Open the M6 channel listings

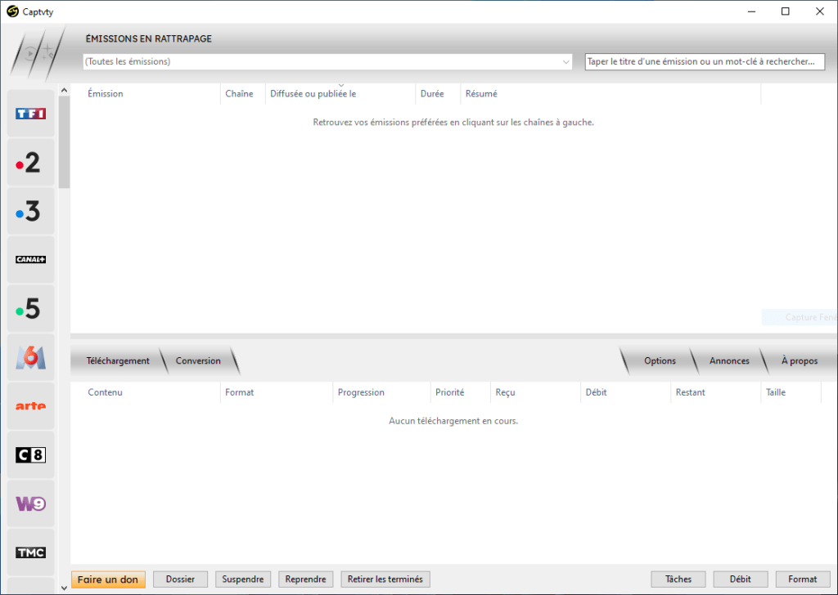(x=31, y=357)
